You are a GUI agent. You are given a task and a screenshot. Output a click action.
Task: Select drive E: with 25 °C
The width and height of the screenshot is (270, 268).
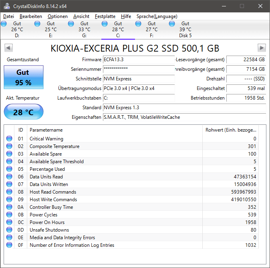(50, 29)
